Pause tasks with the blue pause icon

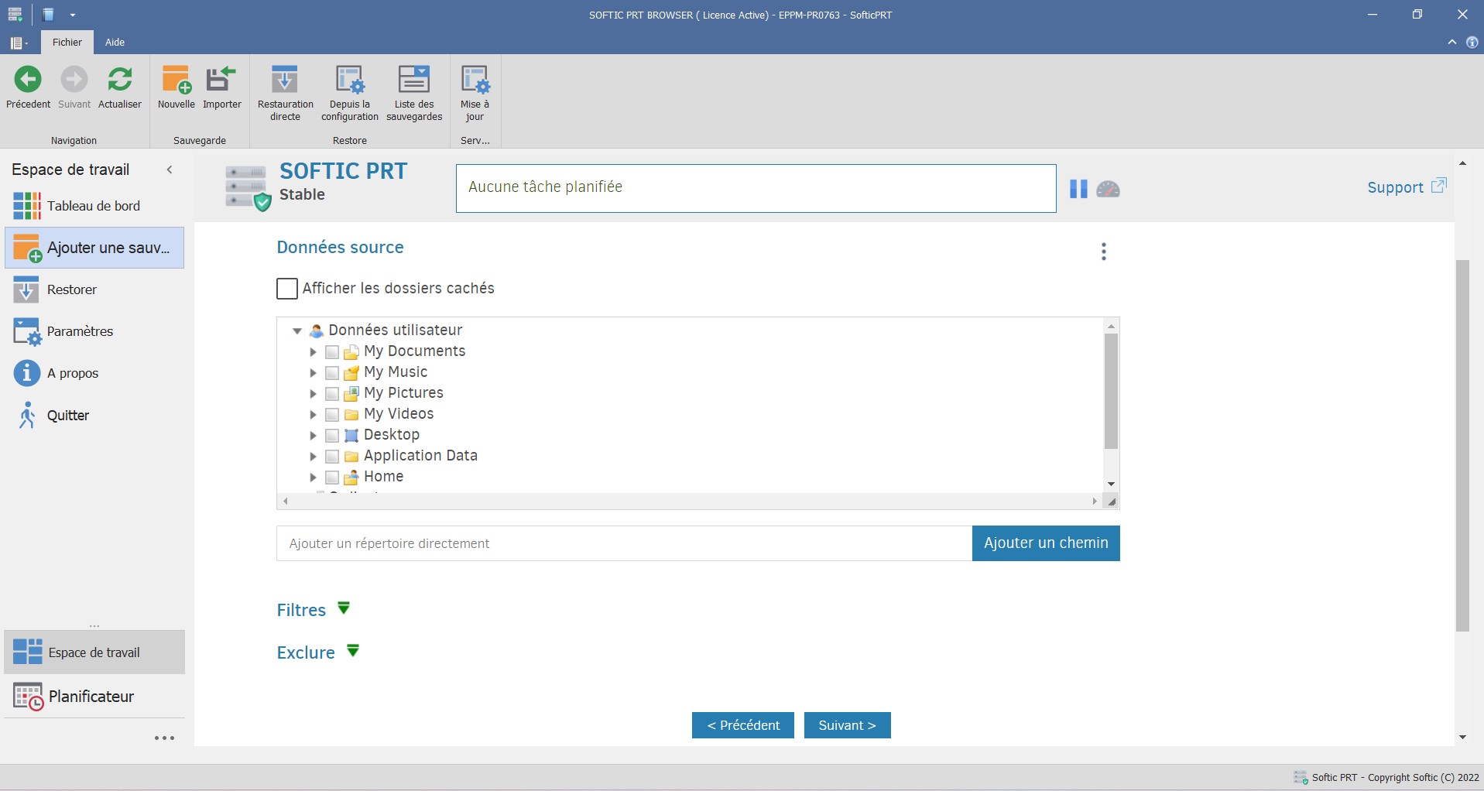[x=1078, y=189]
